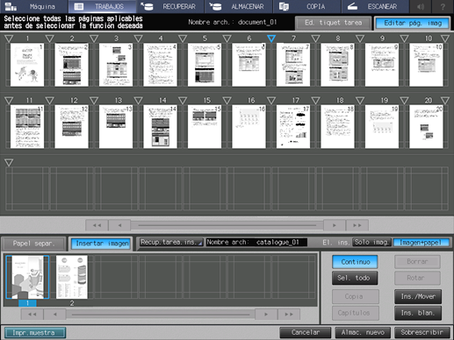The width and height of the screenshot is (454, 340).
Task: Expand the Recup.tarea.ins. dropdown
Action: click(x=171, y=242)
